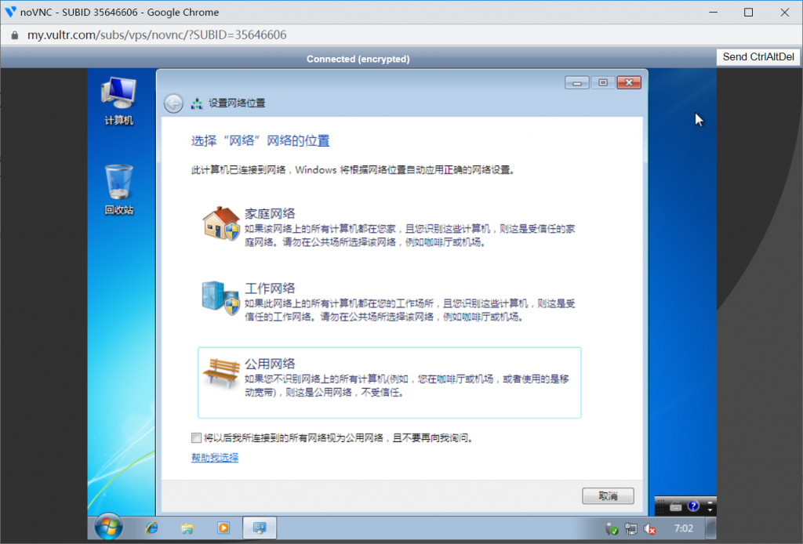Launch Internet Explorer from the taskbar
The height and width of the screenshot is (544, 803).
point(151,528)
